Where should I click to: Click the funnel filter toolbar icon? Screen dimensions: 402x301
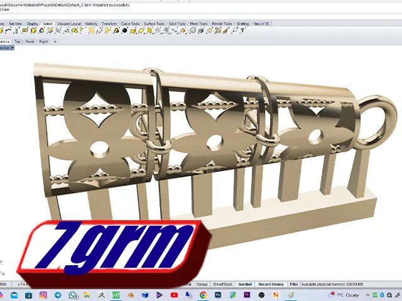pyautogui.click(x=242, y=31)
